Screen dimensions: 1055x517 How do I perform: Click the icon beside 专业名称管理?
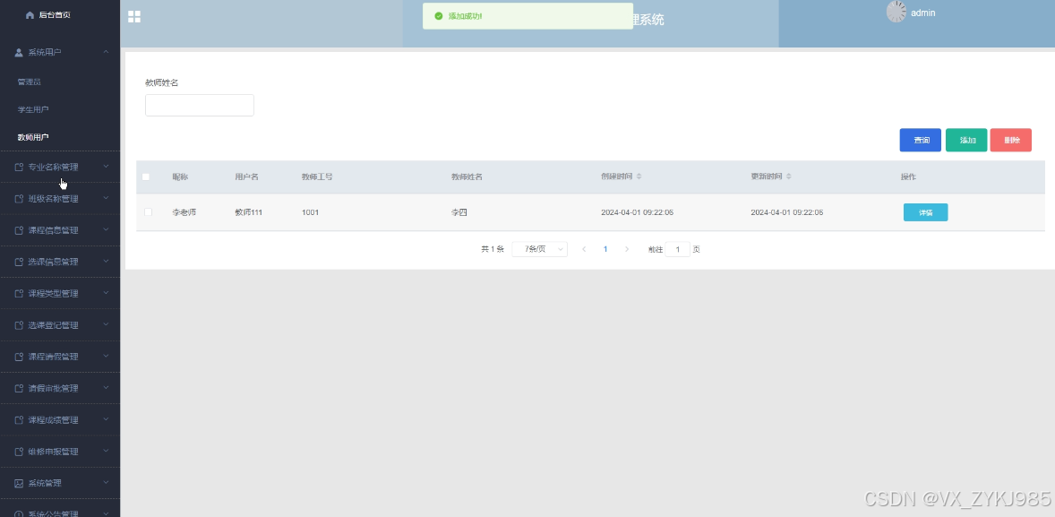point(19,167)
